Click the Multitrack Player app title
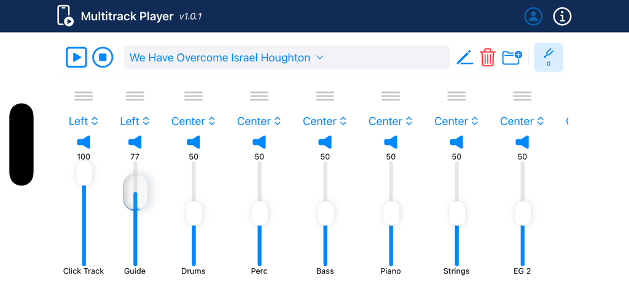629x289 pixels. click(x=127, y=17)
